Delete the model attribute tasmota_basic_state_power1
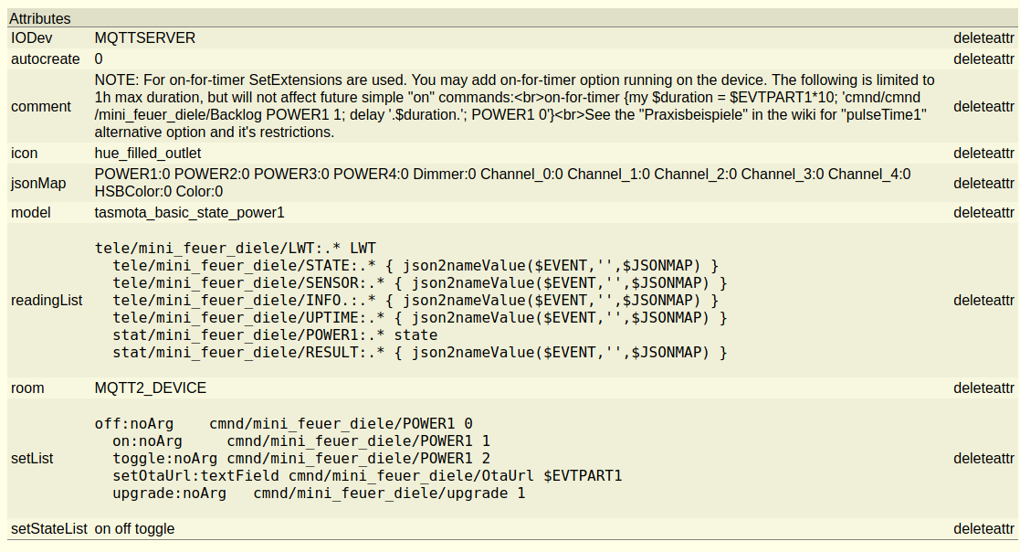 coord(983,213)
